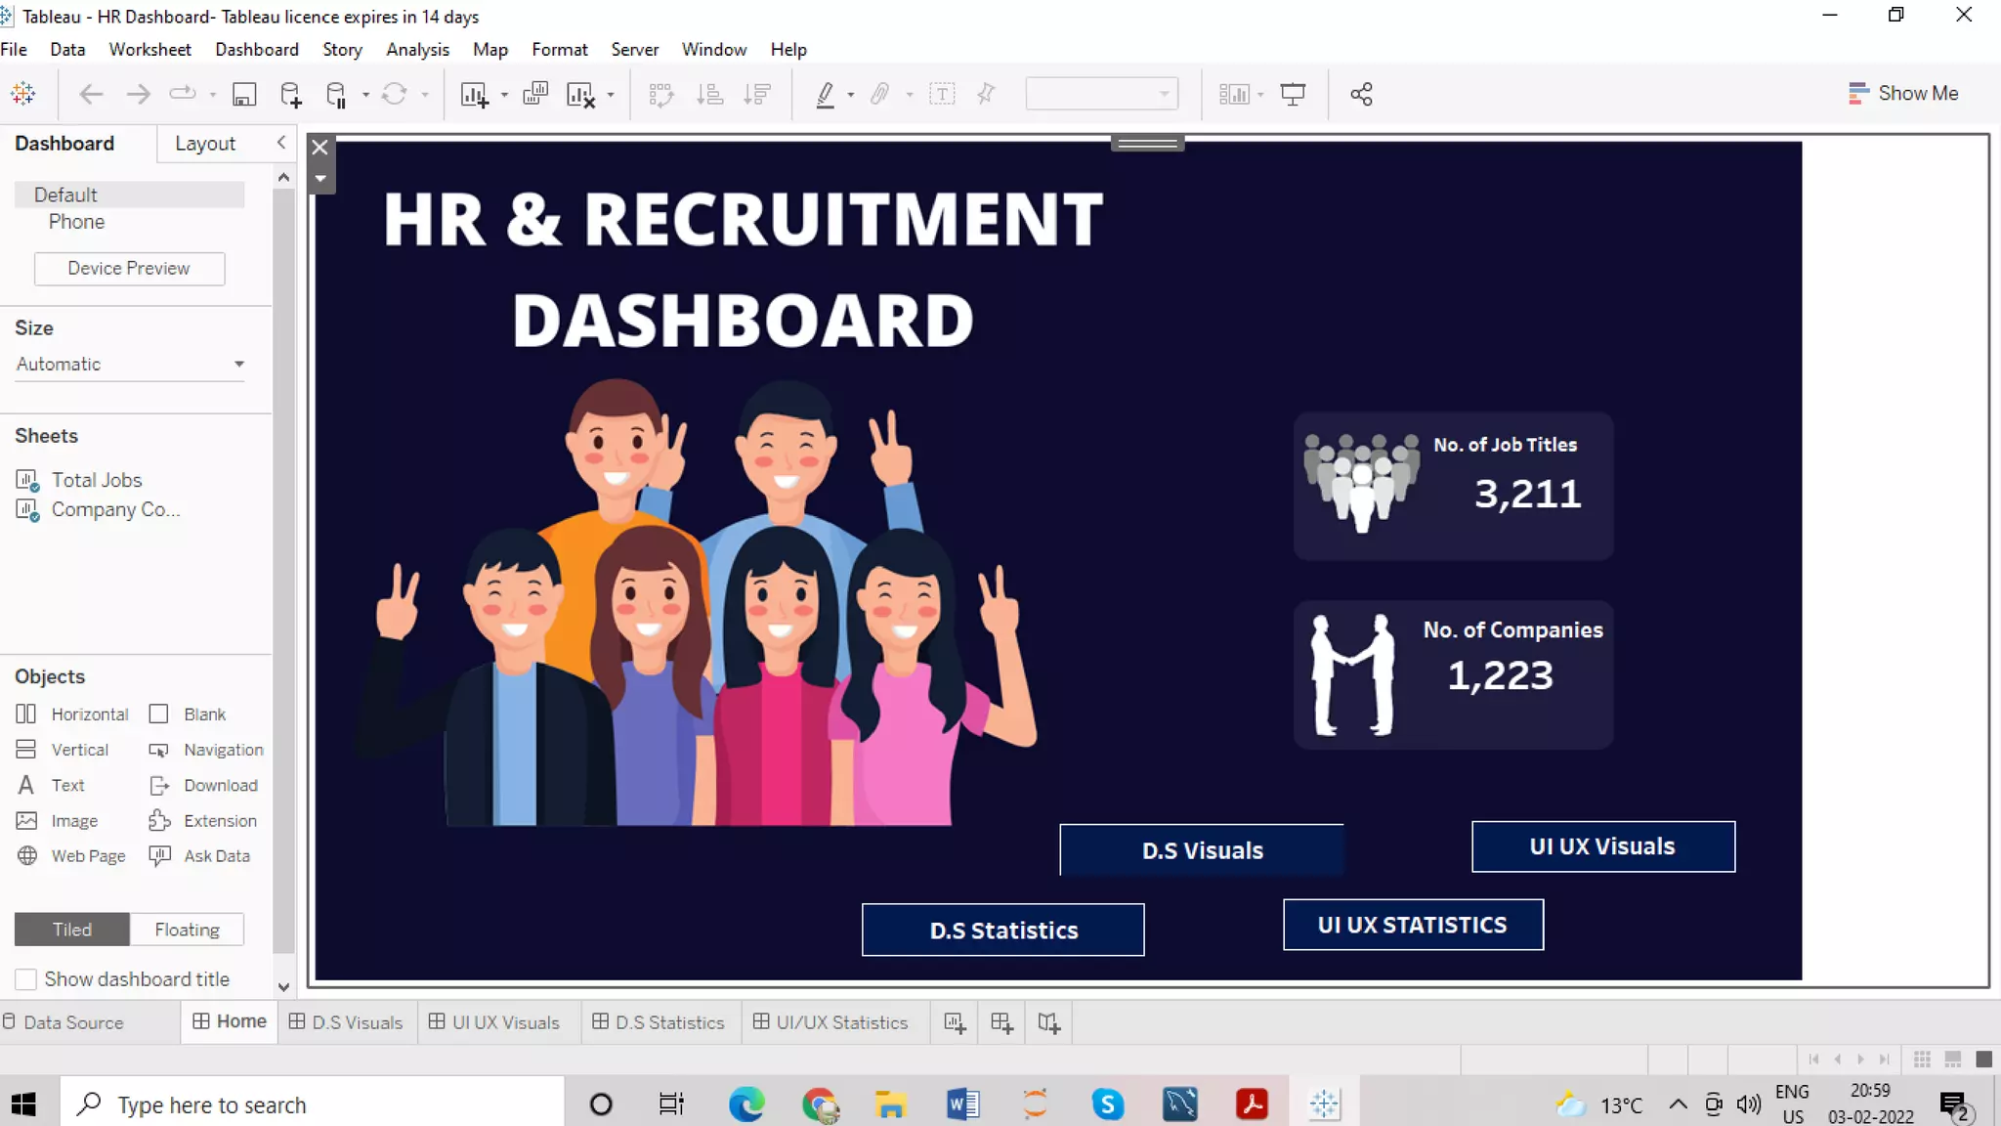The width and height of the screenshot is (2001, 1126).
Task: Collapse the Dashboard side pane
Action: pos(281,143)
